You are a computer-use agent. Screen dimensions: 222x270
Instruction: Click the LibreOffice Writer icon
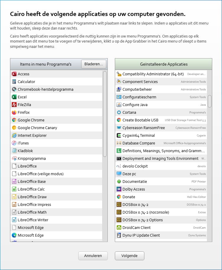(14, 220)
